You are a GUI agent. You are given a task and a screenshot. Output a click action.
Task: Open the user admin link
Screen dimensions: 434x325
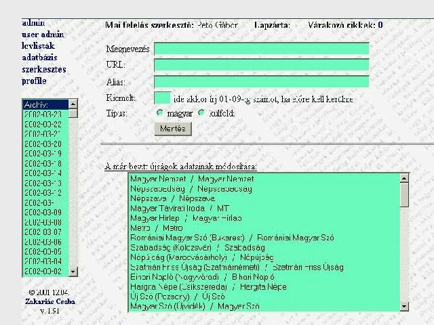click(x=43, y=35)
